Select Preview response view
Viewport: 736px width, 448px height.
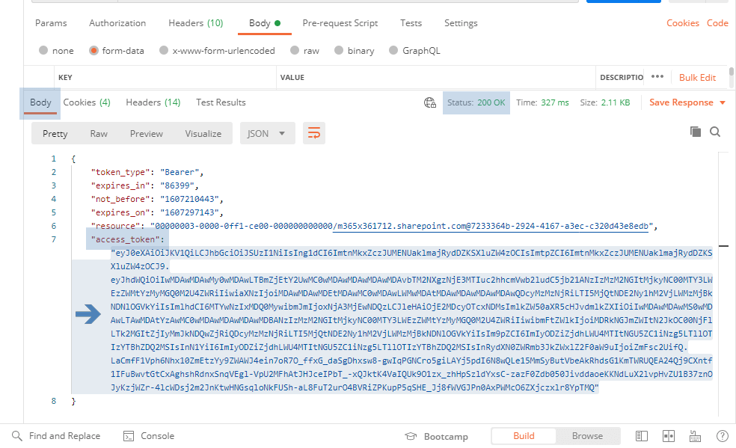147,134
